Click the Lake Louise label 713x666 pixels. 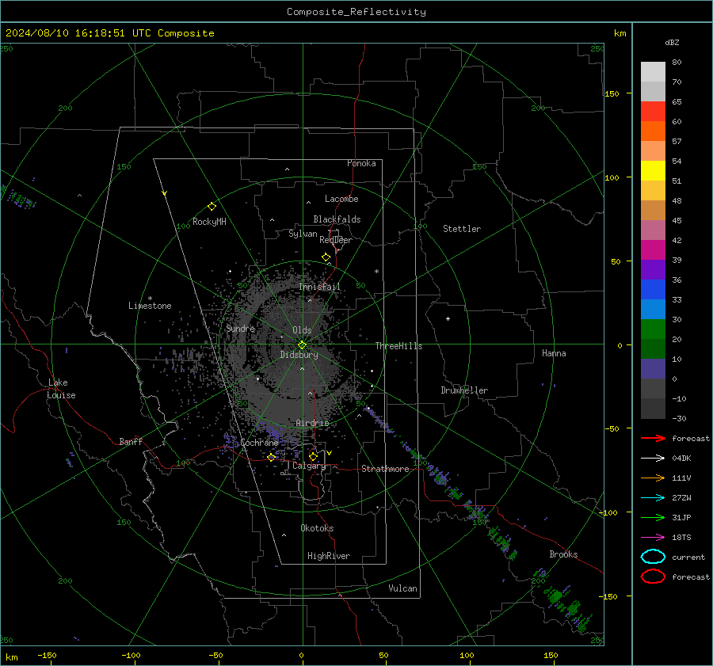[61, 389]
